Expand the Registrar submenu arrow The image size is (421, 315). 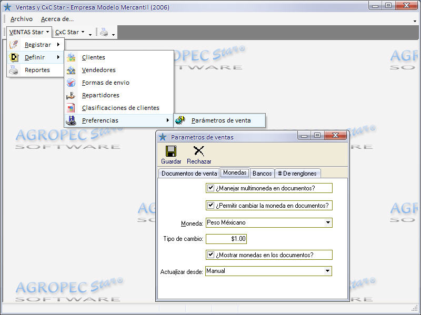58,45
